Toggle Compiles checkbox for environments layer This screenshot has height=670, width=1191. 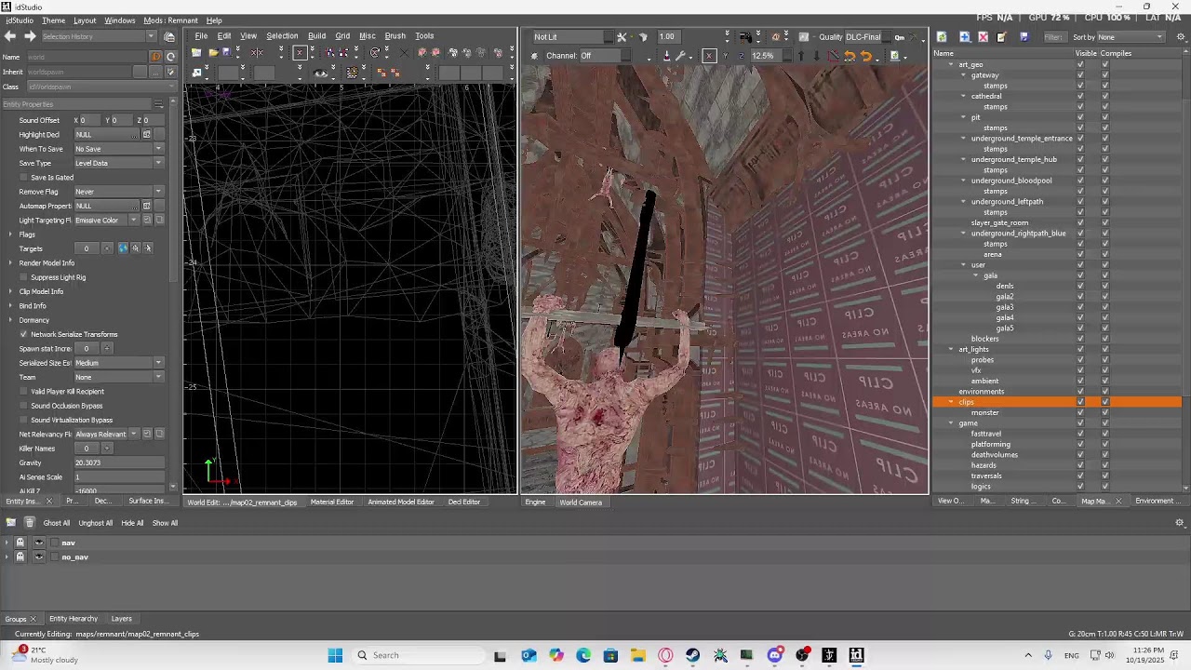(x=1104, y=392)
